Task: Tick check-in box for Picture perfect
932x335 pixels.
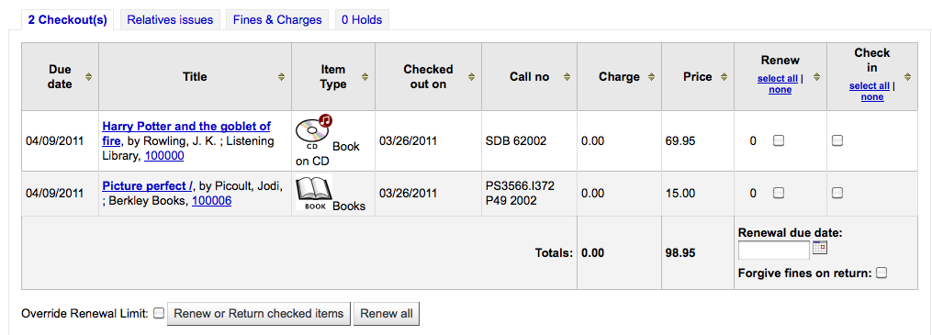Action: (837, 193)
